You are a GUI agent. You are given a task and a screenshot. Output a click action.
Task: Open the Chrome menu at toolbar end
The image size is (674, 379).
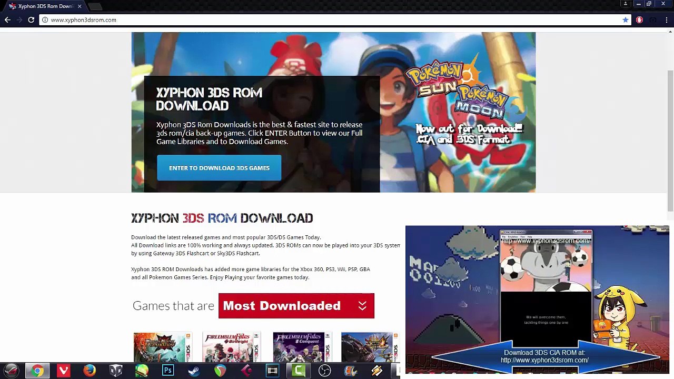click(667, 20)
